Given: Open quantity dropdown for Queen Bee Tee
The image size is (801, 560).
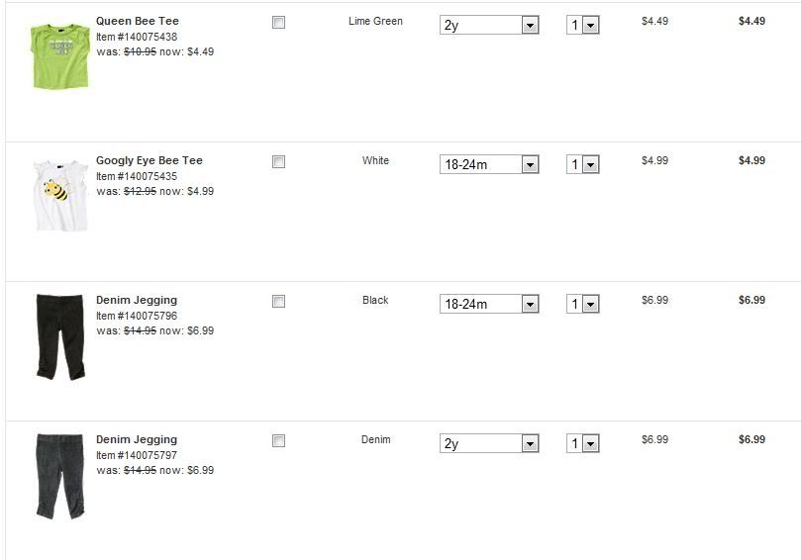Looking at the screenshot, I should click(583, 26).
